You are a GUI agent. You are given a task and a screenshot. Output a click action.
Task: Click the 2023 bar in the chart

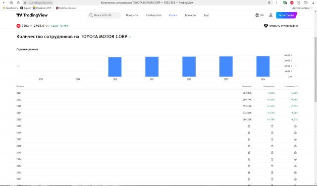coord(226,66)
